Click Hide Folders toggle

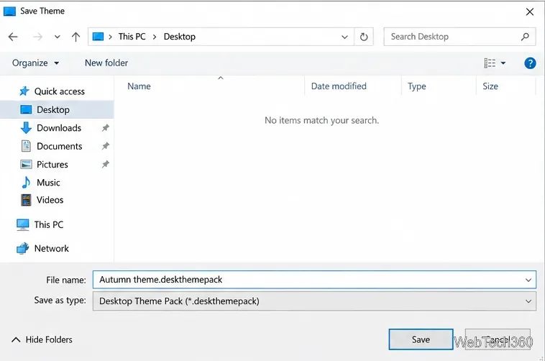[42, 339]
